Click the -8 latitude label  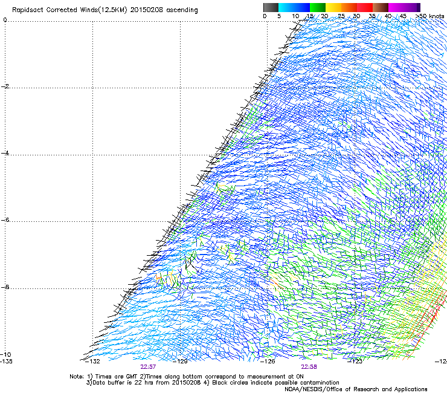[5, 287]
